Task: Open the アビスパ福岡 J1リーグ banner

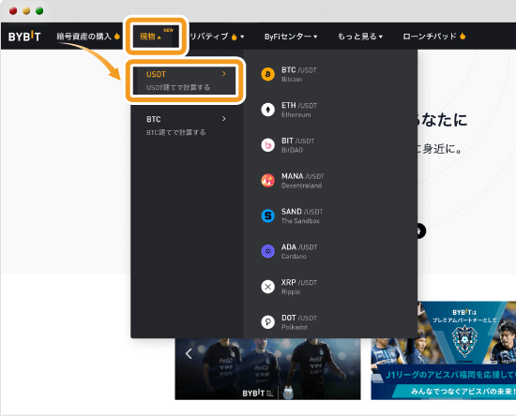Action: [443, 350]
